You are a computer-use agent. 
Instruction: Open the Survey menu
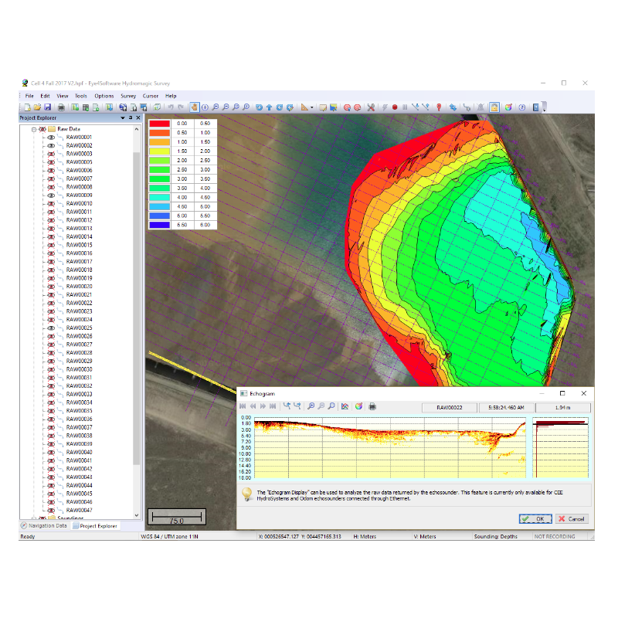tap(128, 96)
